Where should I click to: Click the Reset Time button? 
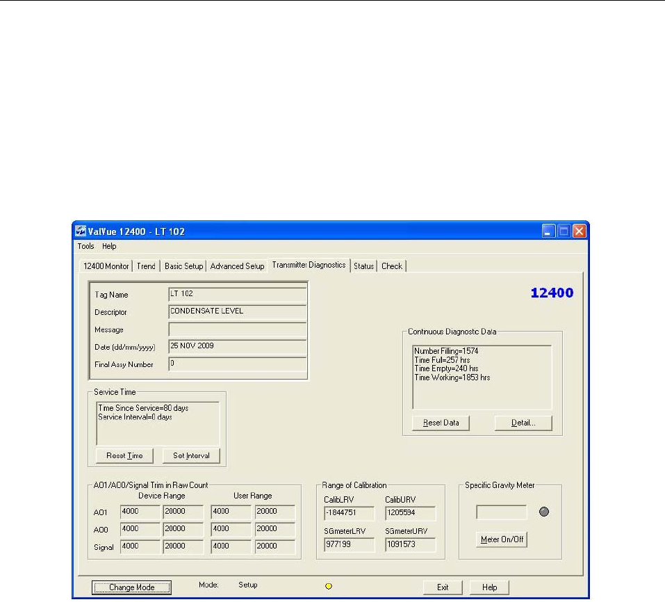pos(124,455)
